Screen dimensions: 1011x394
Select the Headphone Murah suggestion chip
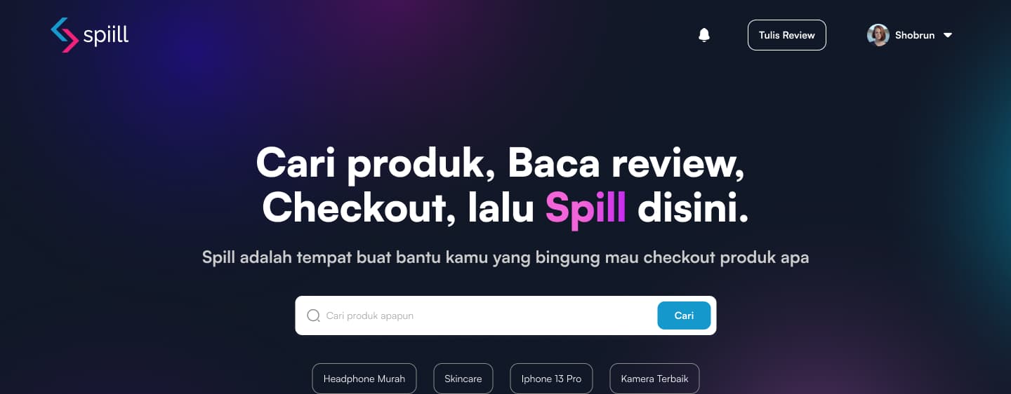click(364, 379)
